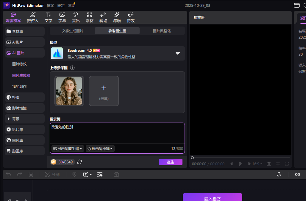Screen dimensions: 306x201
Task: Open the 16:9 aspect ratio dropdown
Action: (255, 164)
